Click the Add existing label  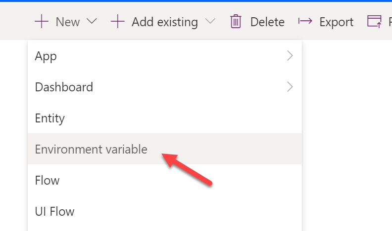[x=165, y=22]
